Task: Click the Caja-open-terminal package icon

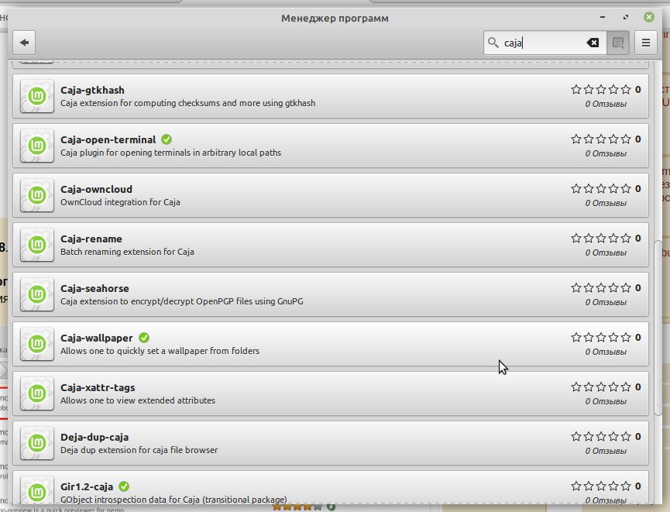Action: 37,146
